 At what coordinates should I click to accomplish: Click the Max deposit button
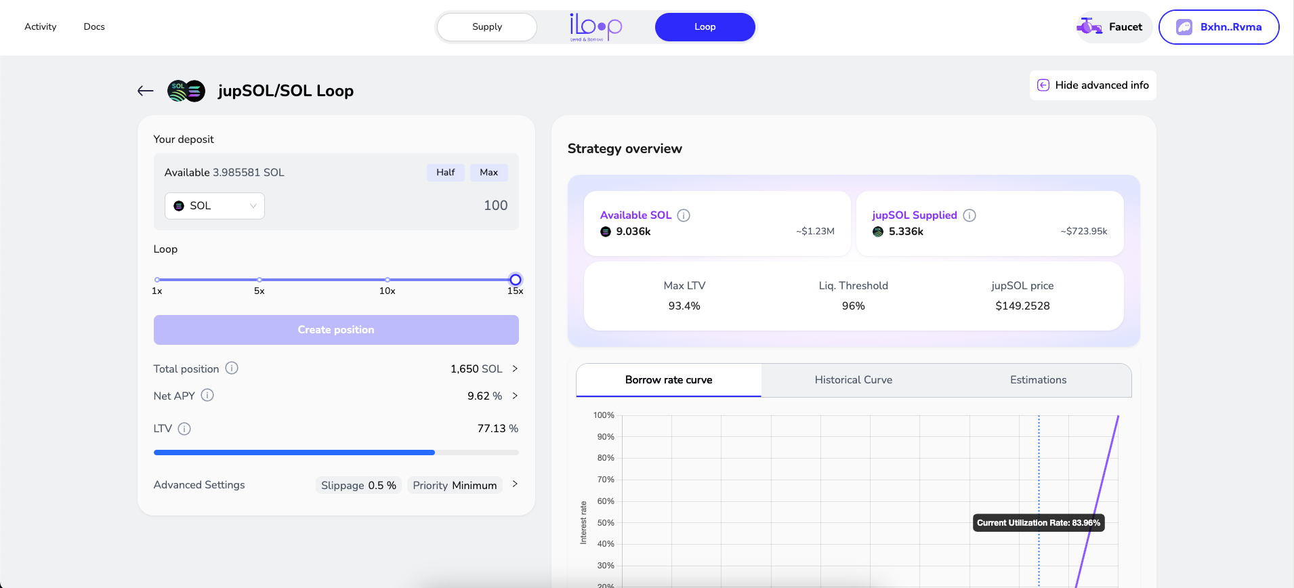click(x=489, y=173)
